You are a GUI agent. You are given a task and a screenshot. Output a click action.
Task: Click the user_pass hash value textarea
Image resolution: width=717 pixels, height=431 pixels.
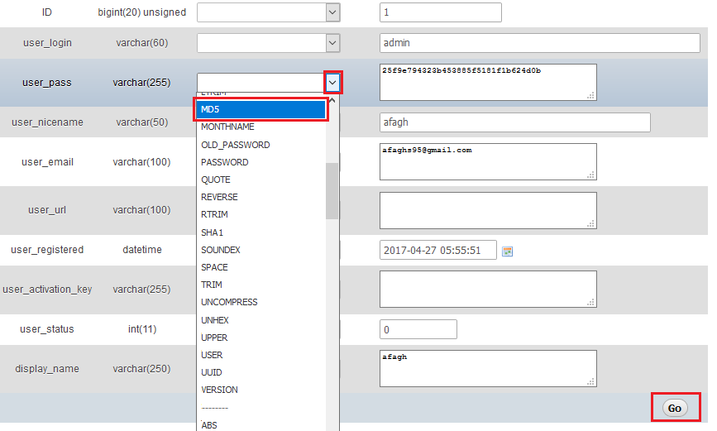488,82
